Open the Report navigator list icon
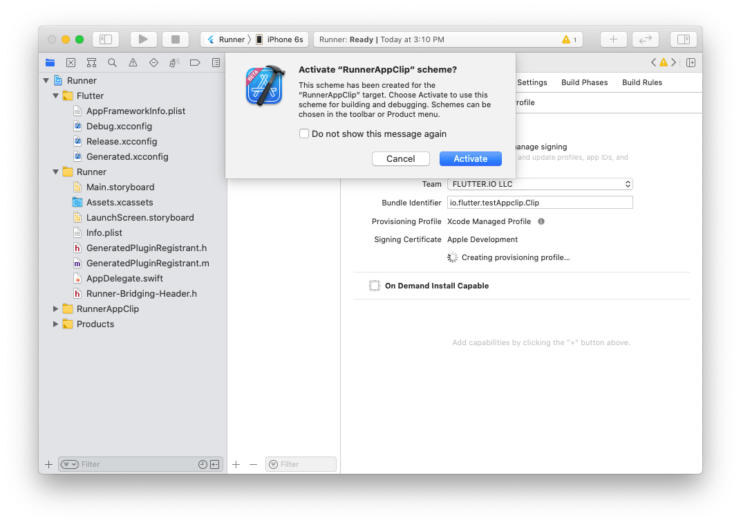 [215, 62]
